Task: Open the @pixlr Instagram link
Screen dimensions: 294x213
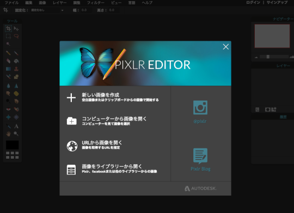Action: pos(200,112)
